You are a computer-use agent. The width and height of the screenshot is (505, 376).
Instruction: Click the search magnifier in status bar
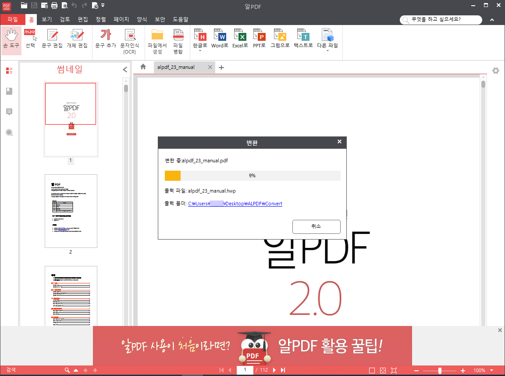[x=67, y=370]
